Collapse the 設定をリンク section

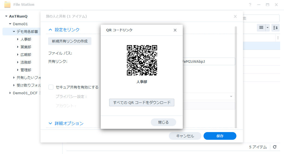50,30
